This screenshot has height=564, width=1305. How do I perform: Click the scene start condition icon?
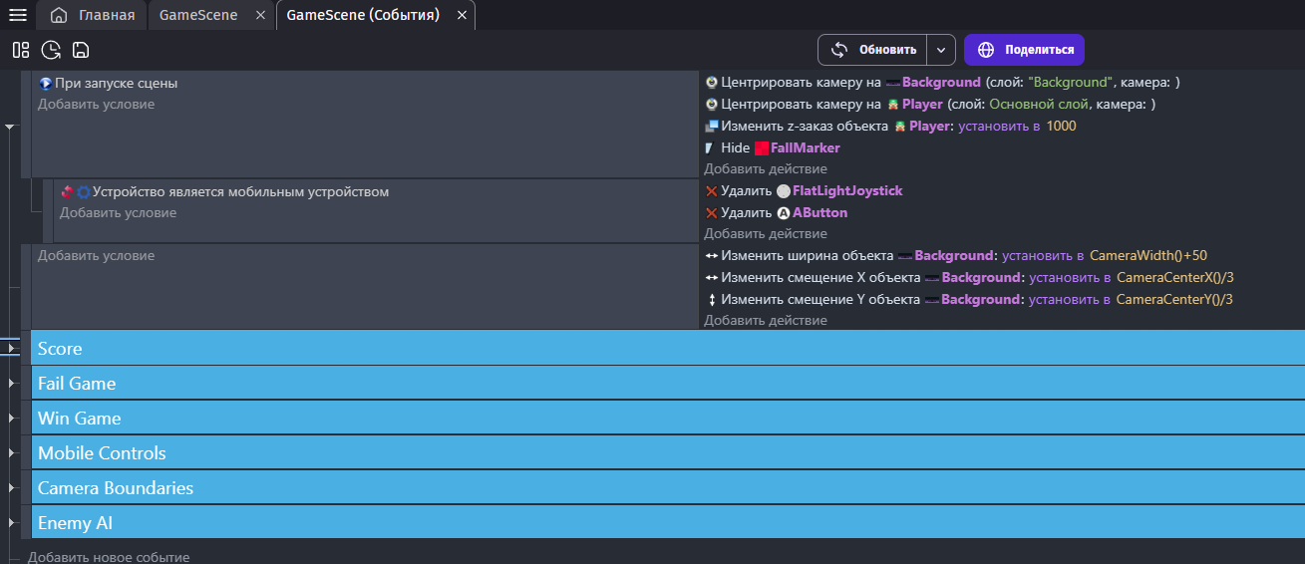click(46, 84)
